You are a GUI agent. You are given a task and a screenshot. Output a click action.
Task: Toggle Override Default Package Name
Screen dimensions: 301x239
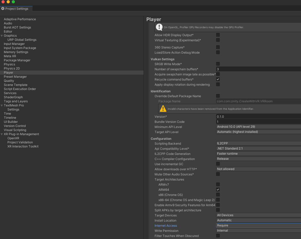(218, 96)
